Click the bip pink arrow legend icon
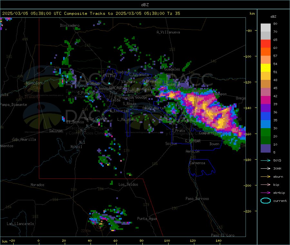Image resolution: width=290 pixels, height=245 pixels. tap(266, 184)
